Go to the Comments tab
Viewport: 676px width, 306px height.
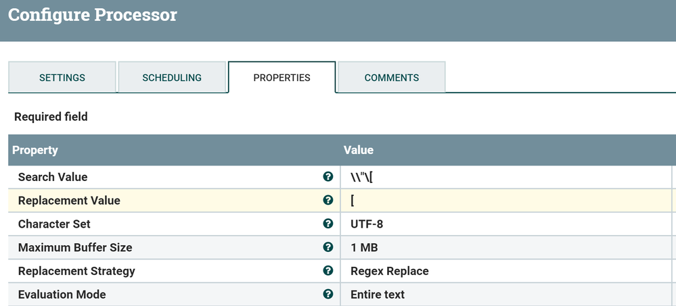coord(392,78)
